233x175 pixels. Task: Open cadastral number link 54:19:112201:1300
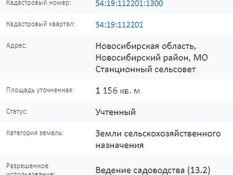click(x=129, y=3)
